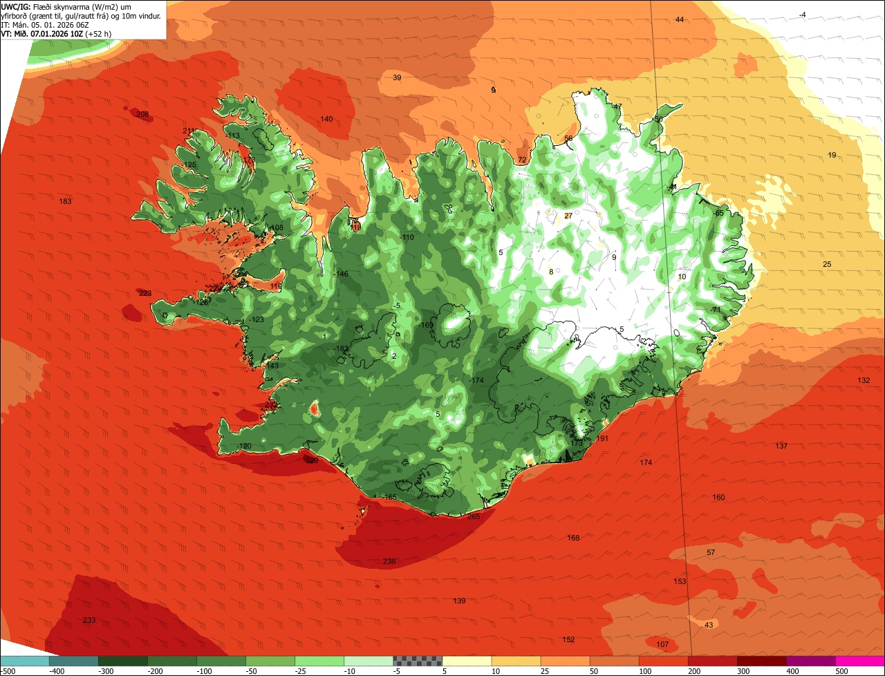Click the value '191' by the southeast coast
Image resolution: width=885 pixels, height=676 pixels.
602,438
